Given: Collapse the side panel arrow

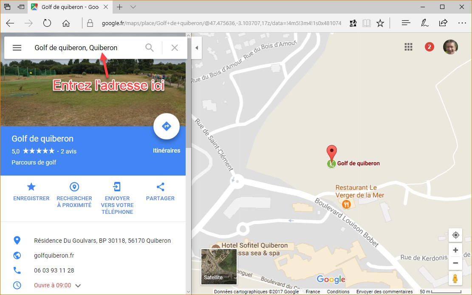Looking at the screenshot, I should click(197, 48).
